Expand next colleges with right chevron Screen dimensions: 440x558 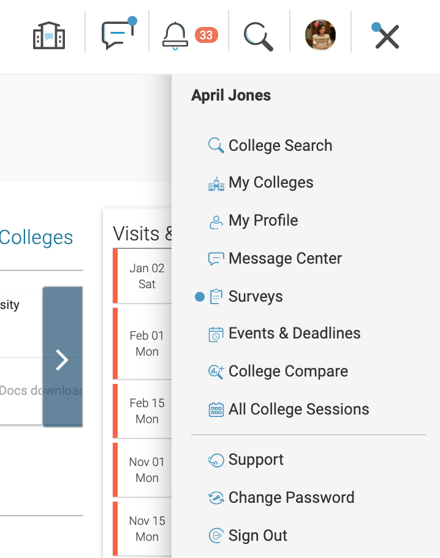click(63, 357)
